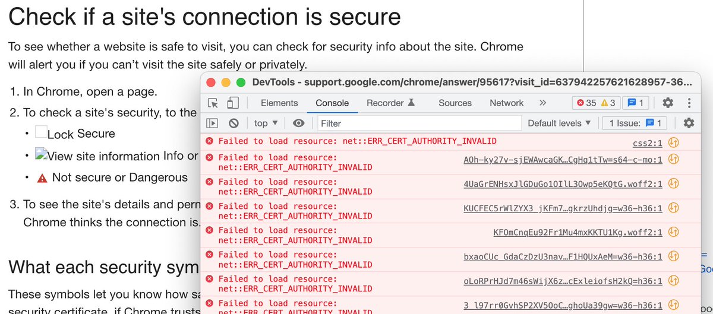713x314 pixels.
Task: Open the css2:1 source link
Action: 648,143
